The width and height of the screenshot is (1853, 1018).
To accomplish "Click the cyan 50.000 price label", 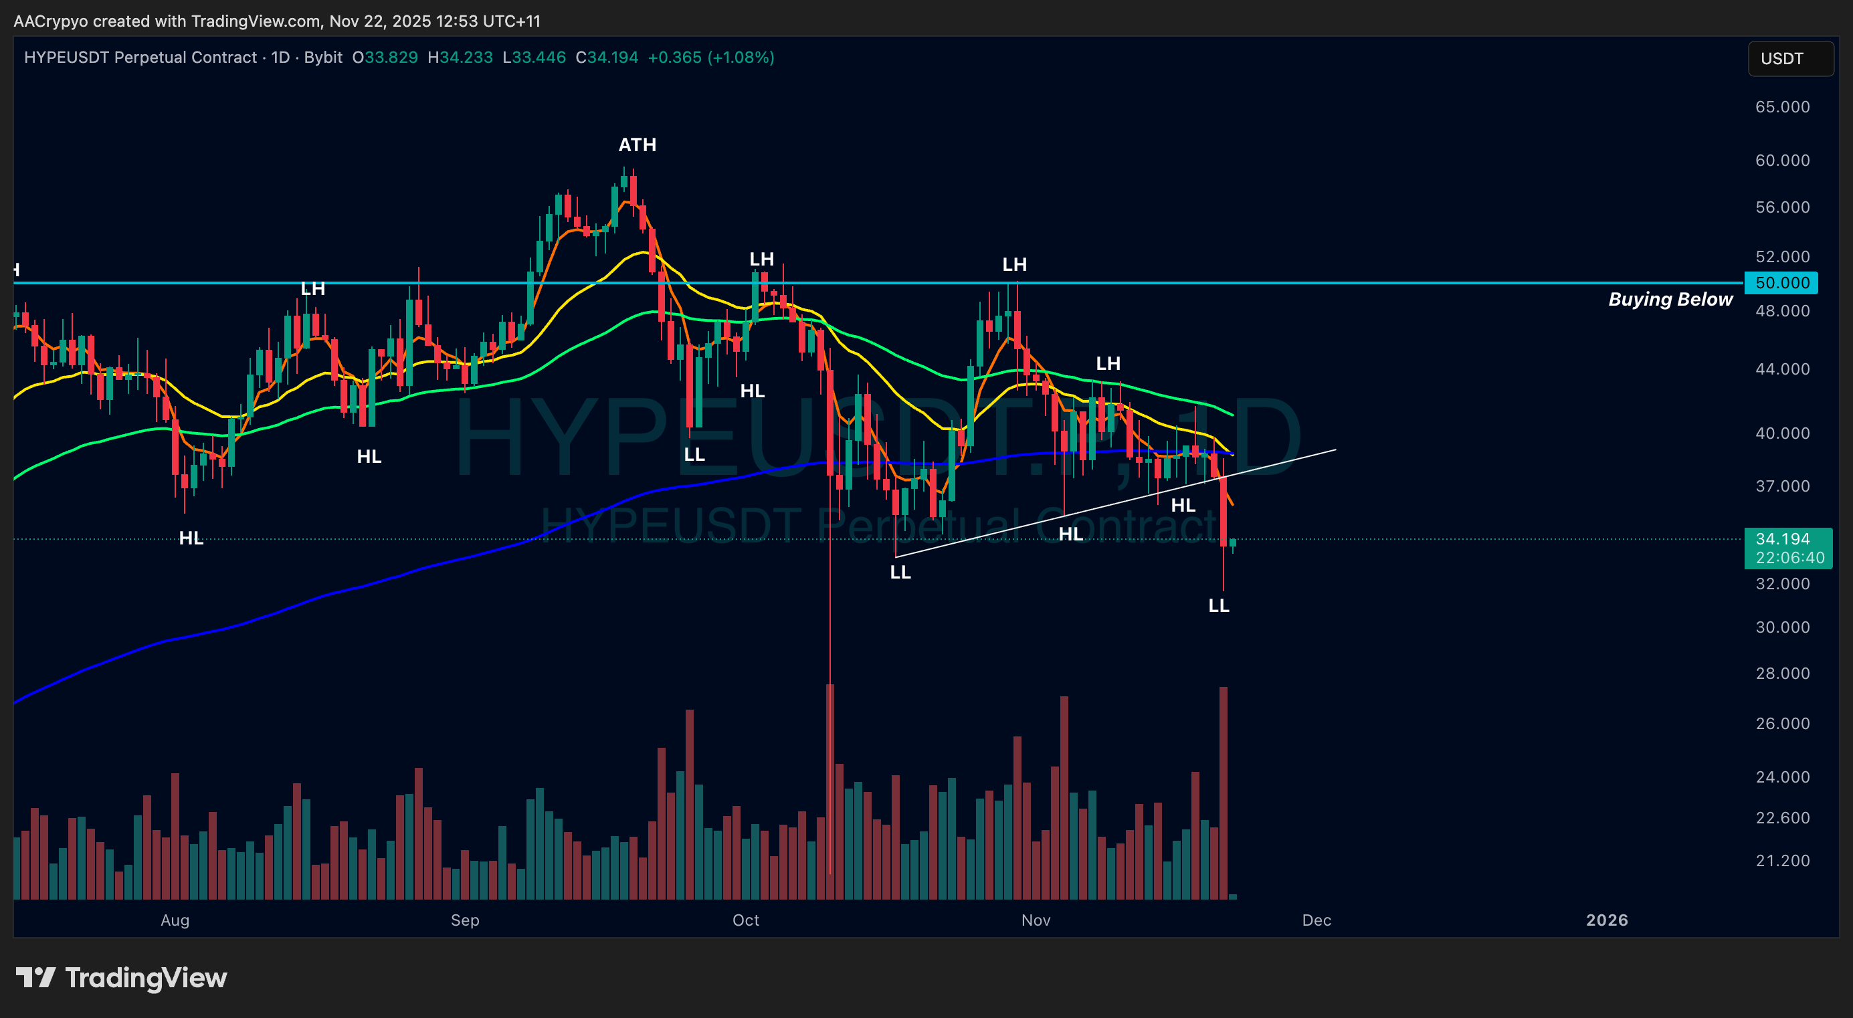I will coord(1781,283).
